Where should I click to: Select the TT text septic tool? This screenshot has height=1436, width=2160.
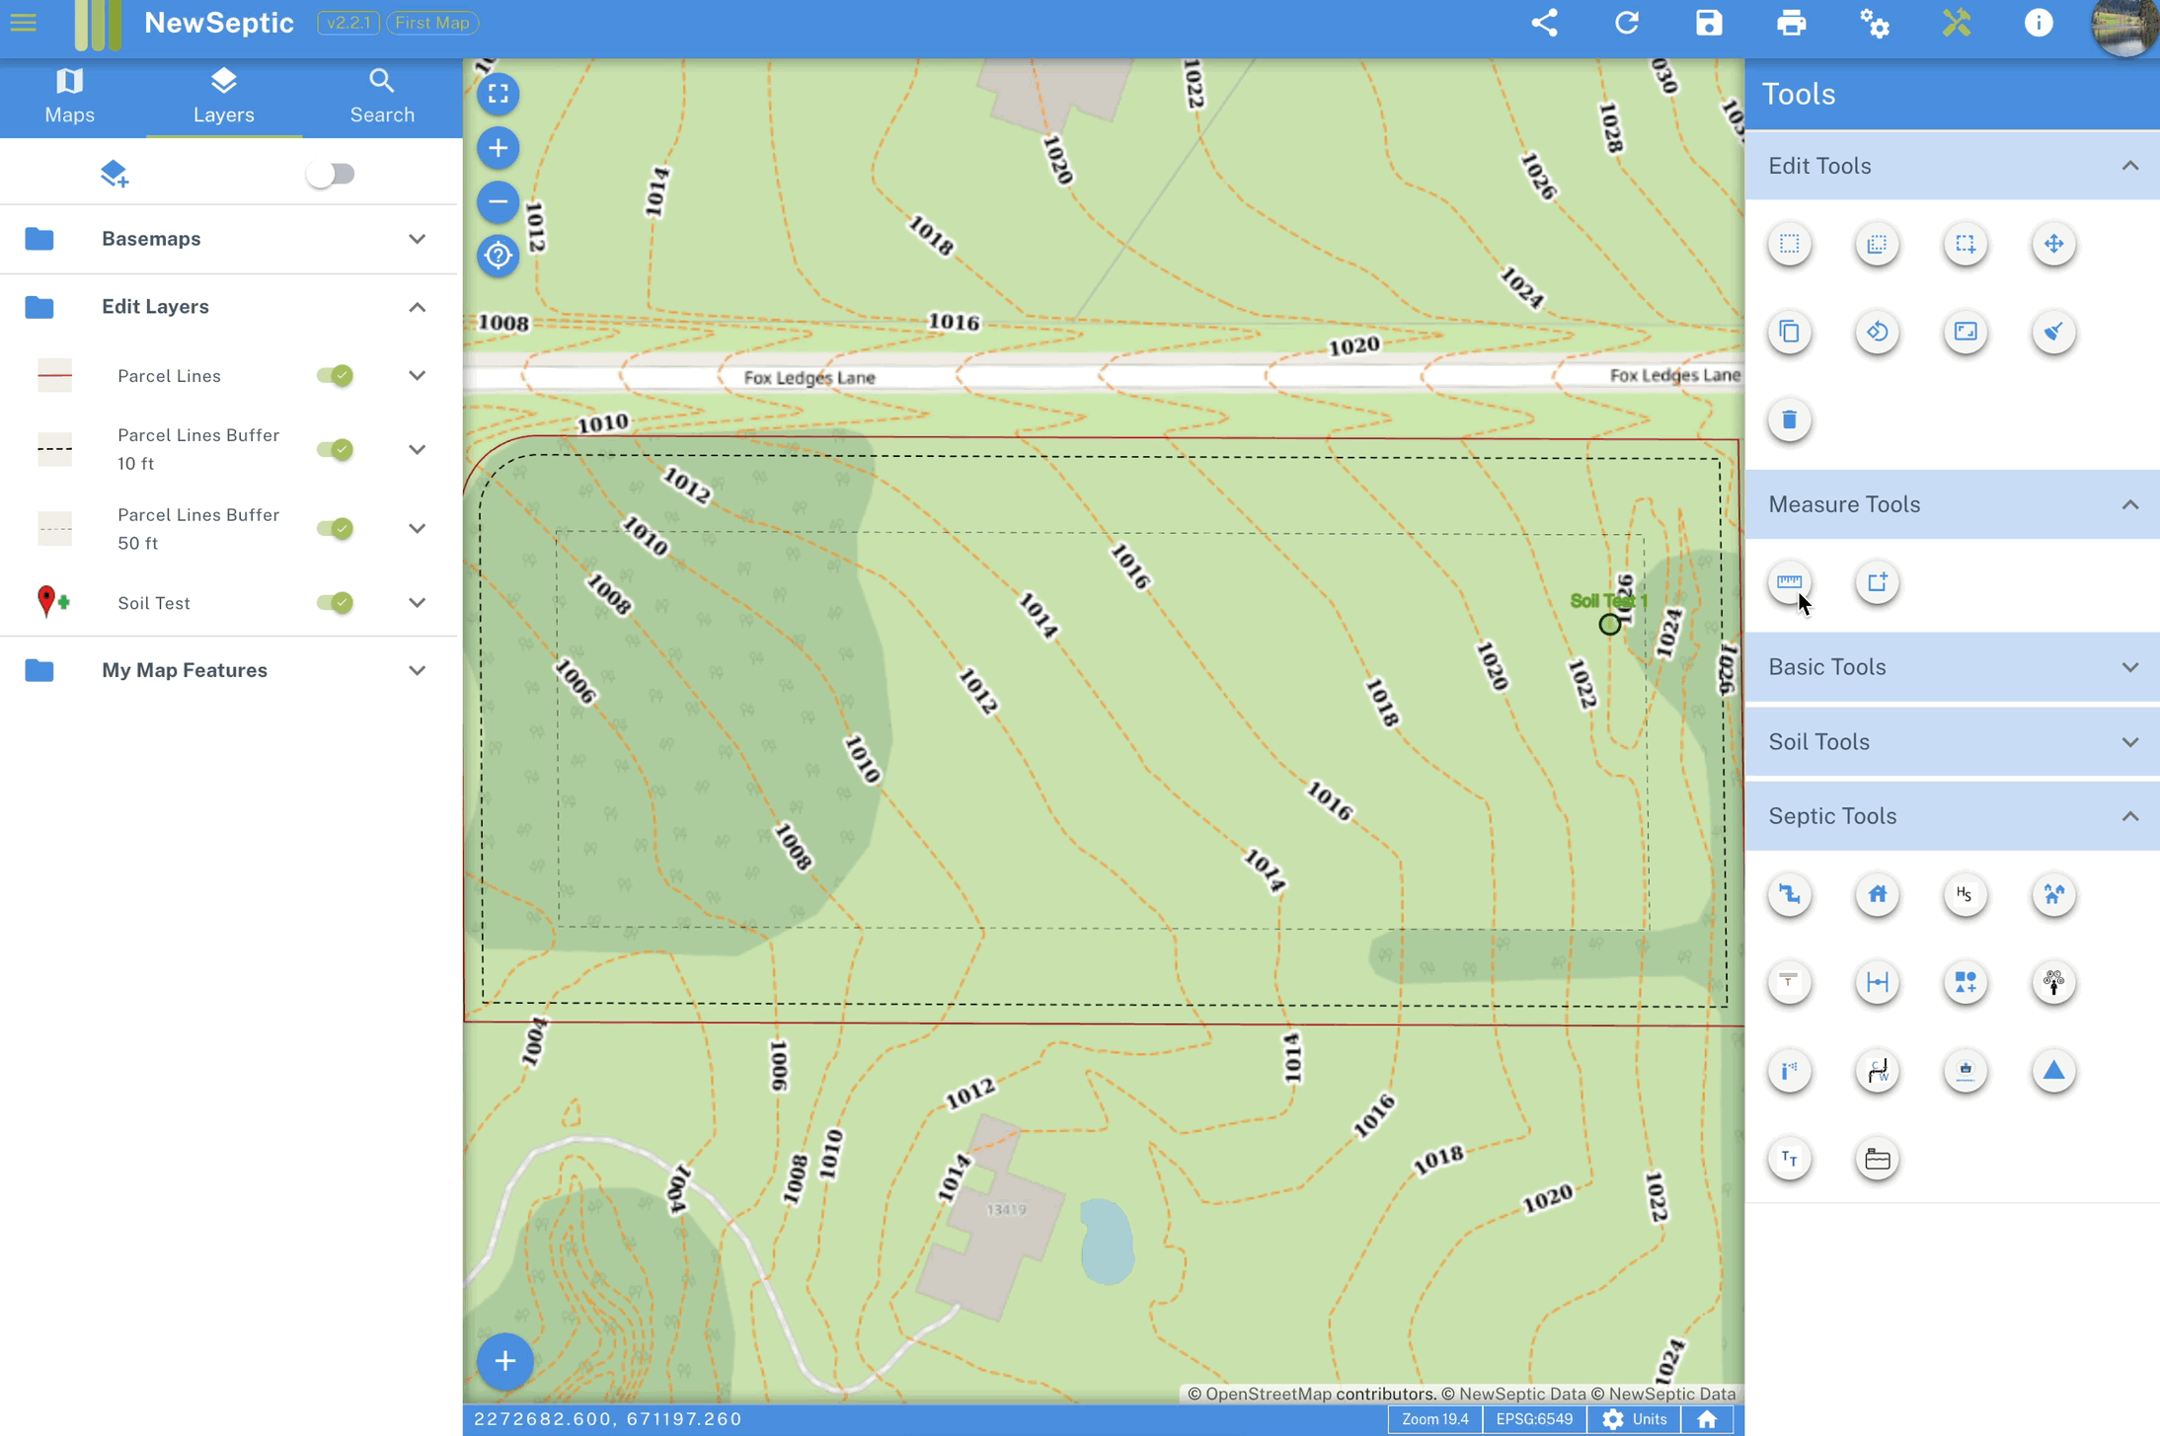(x=1789, y=1159)
